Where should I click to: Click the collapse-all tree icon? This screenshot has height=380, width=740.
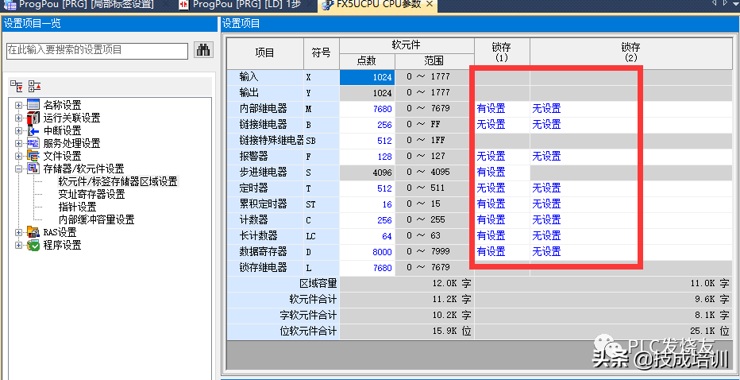pos(34,86)
